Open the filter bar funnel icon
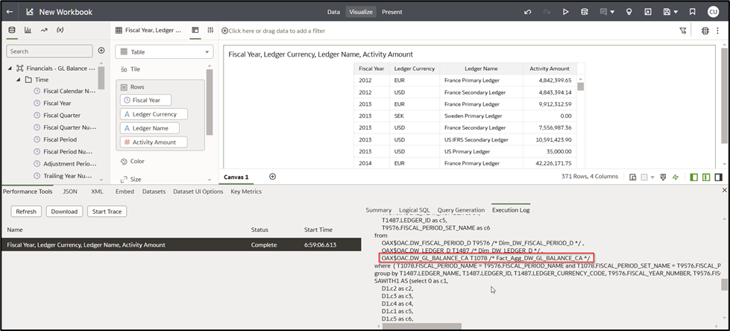The height and width of the screenshot is (331, 730). coord(682,31)
